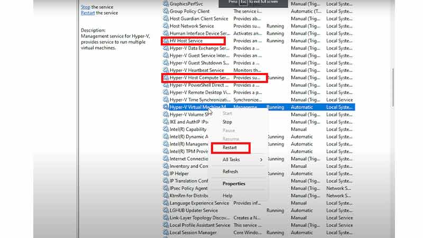Select the Internet Connection Sharing row
423x238 pixels.
(259, 159)
